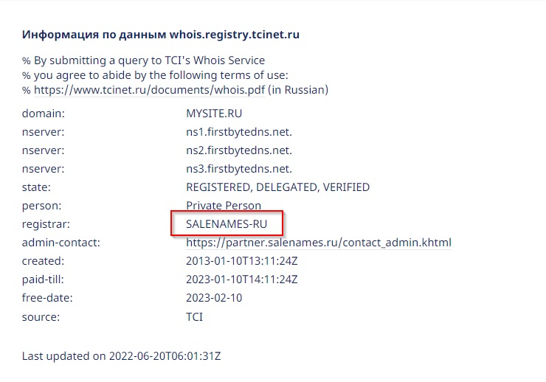The width and height of the screenshot is (546, 382).
Task: Click the Last updated timestamp line
Action: [x=122, y=356]
